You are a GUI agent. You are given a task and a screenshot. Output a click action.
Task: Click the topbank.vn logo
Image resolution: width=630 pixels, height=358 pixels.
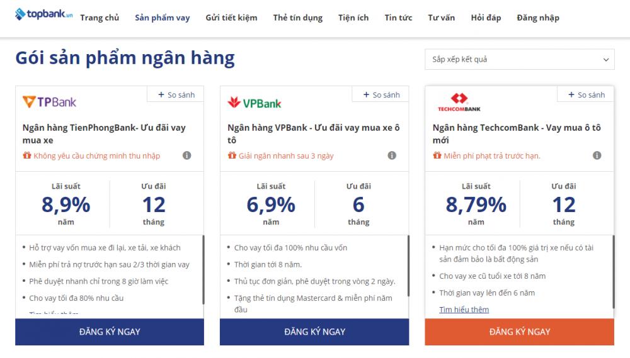click(x=43, y=15)
